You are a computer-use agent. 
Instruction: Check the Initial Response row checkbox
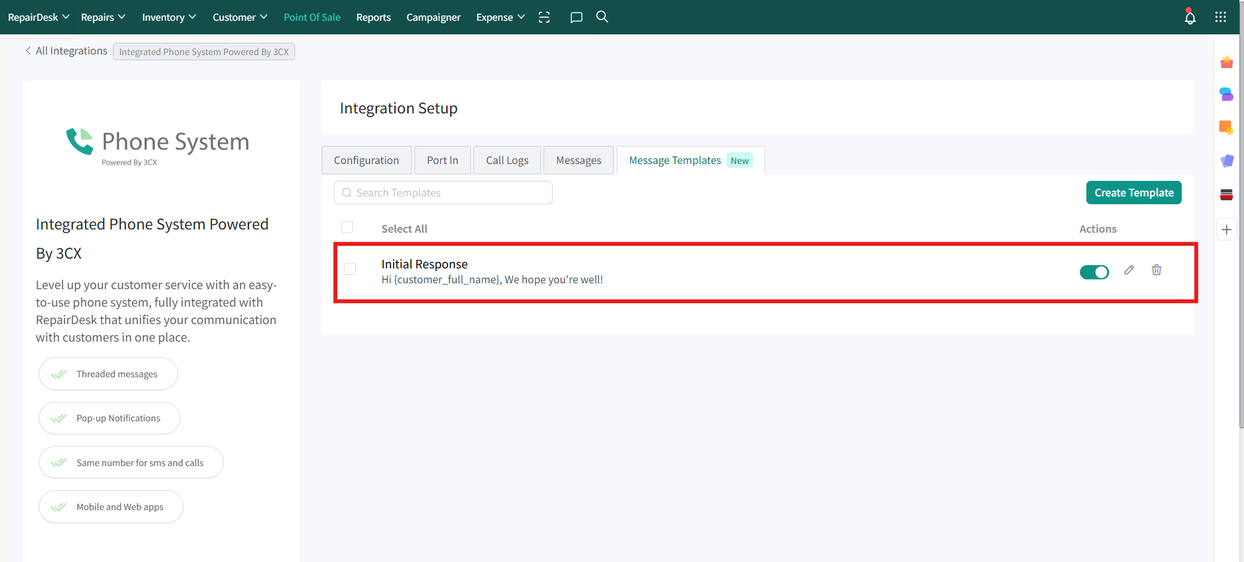click(350, 269)
